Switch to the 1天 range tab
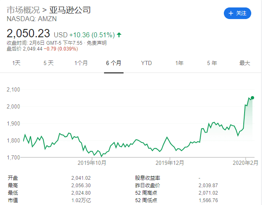 click(x=16, y=63)
